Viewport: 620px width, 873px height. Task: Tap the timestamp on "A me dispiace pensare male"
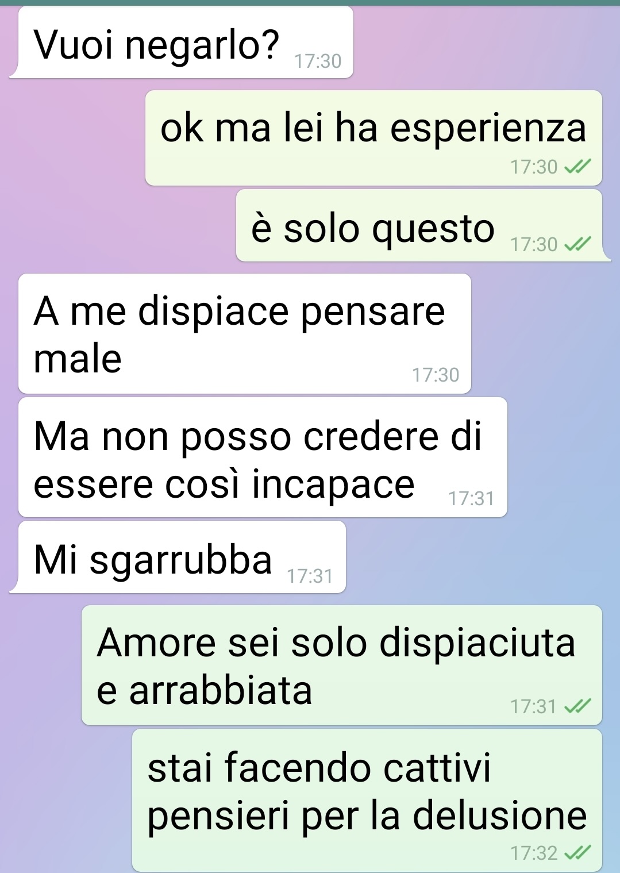[x=436, y=375]
